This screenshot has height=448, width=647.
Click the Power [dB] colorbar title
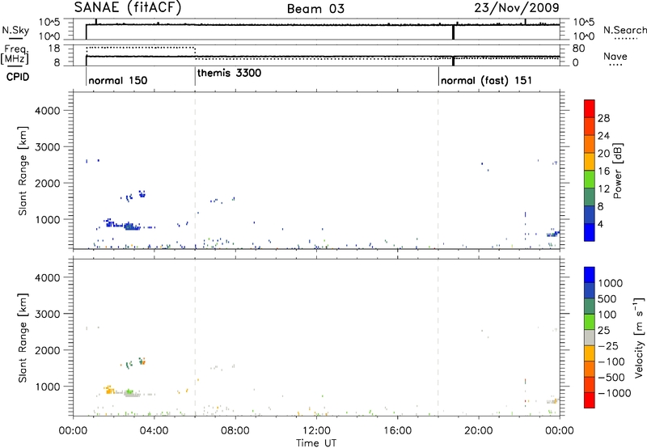point(617,171)
